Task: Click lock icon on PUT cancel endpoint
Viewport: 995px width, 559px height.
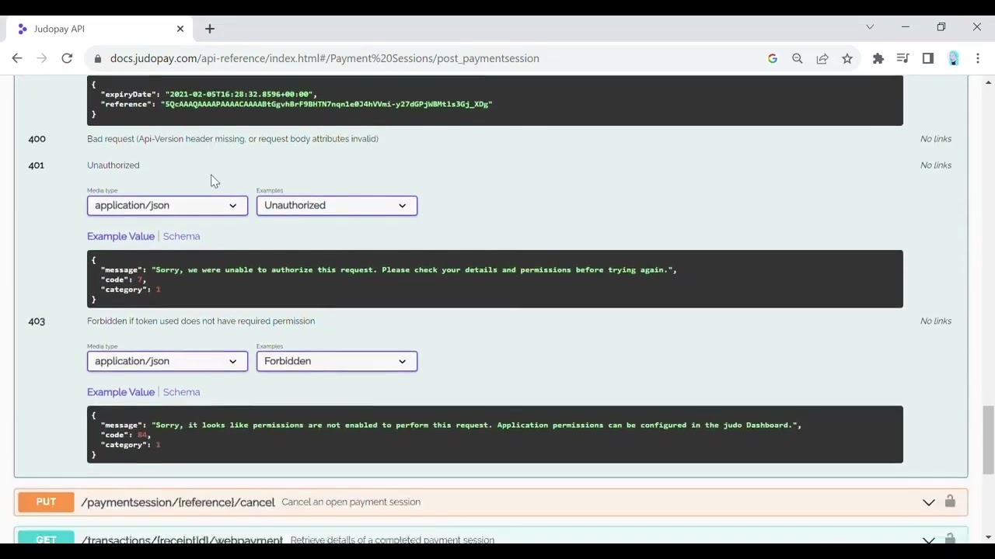Action: pos(950,502)
